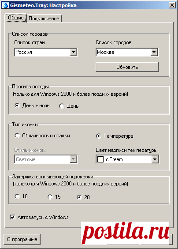Image resolution: width=178 pixels, height=249 pixels.
Task: Click inside the Москва combo box field
Action: pyautogui.click(x=123, y=52)
